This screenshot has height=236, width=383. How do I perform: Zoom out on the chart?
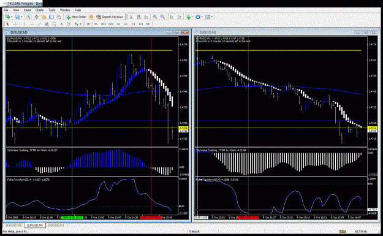coord(162,17)
